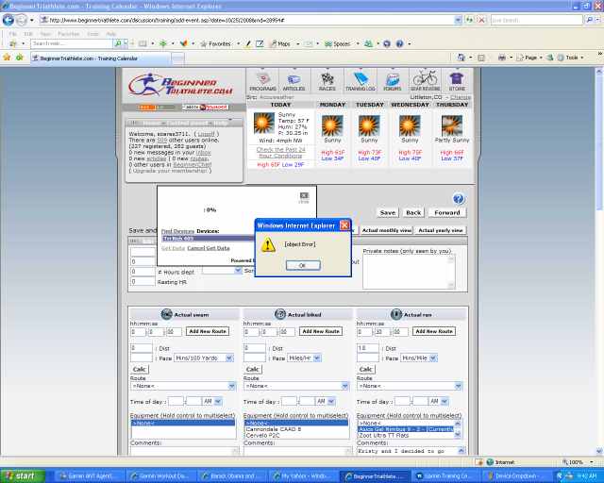Click the Actual yearly view button
This screenshot has height=483, width=604.
pos(441,230)
